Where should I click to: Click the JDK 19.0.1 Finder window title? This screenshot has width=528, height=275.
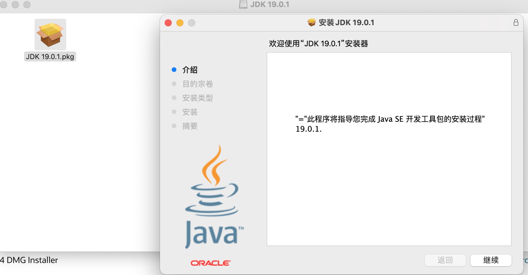tap(270, 4)
